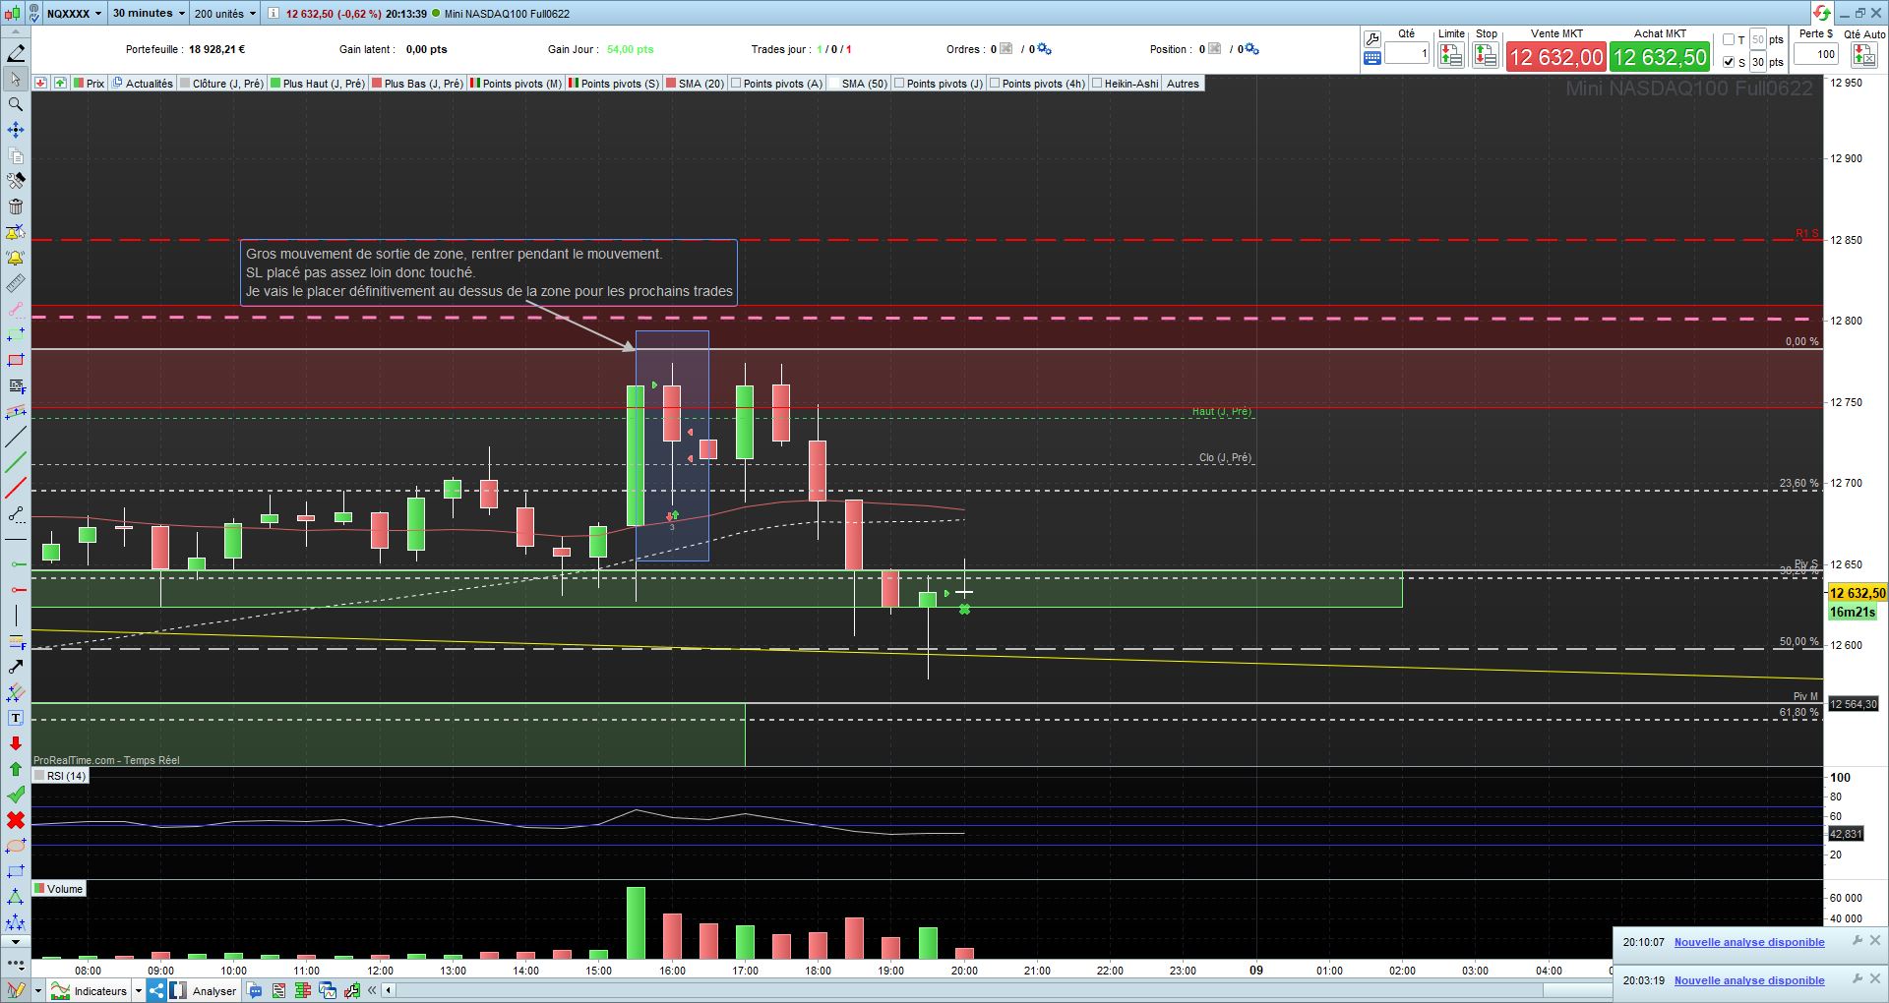The height and width of the screenshot is (1003, 1889).
Task: Place a Limite order via icon
Action: point(1451,56)
